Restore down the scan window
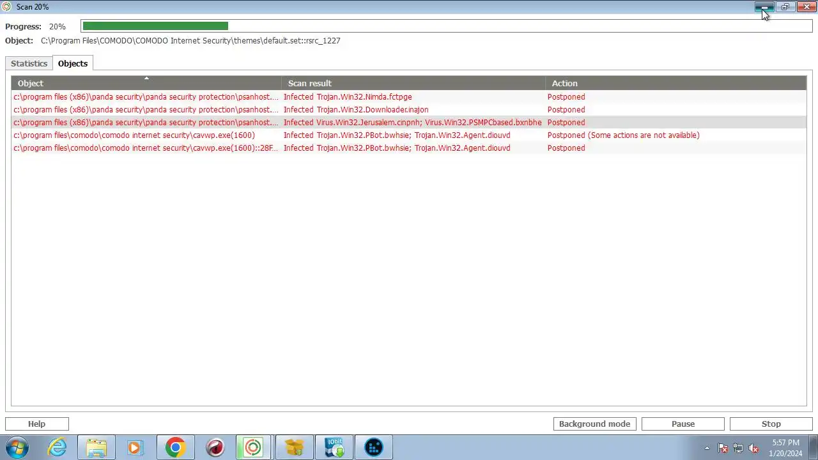Image resolution: width=818 pixels, height=460 pixels. (785, 6)
